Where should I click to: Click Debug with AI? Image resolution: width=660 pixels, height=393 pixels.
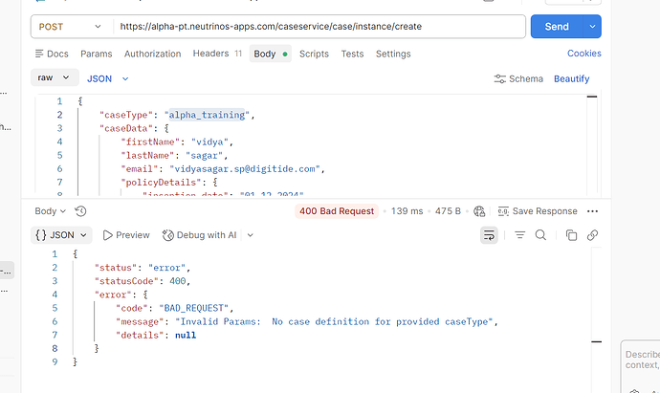(200, 235)
